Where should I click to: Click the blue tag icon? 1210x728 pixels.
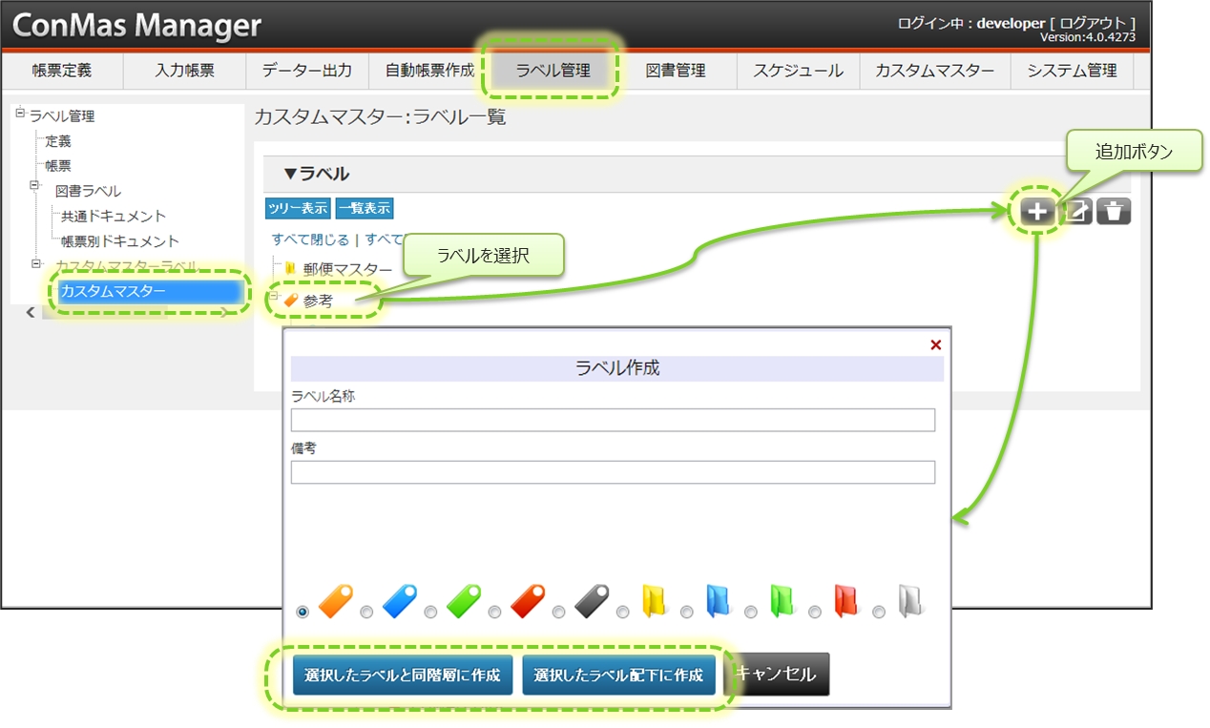click(x=400, y=602)
